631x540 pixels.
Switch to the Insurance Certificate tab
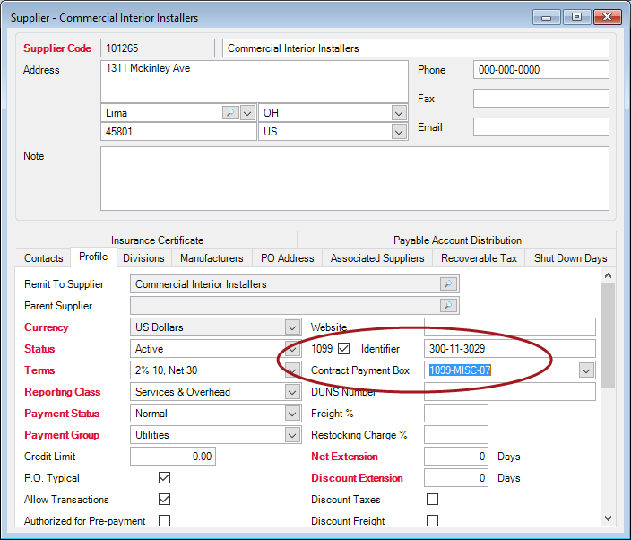(x=157, y=240)
